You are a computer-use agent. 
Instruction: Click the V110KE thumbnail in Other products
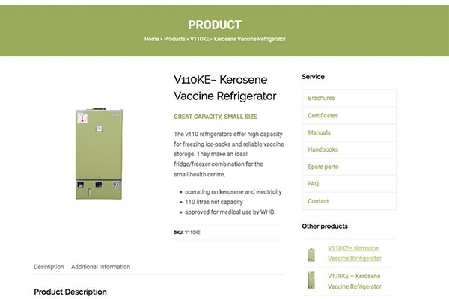pos(311,254)
